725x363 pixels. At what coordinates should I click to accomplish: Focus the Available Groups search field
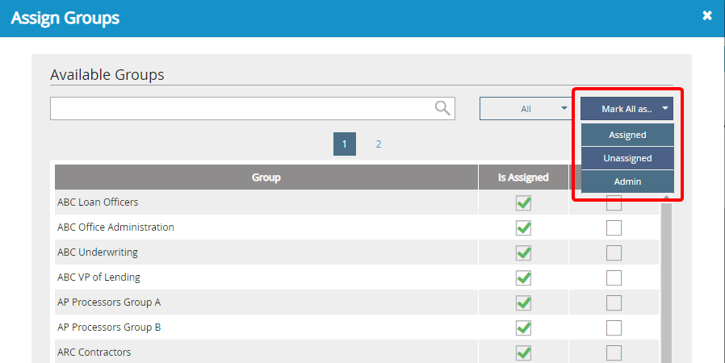pyautogui.click(x=241, y=109)
